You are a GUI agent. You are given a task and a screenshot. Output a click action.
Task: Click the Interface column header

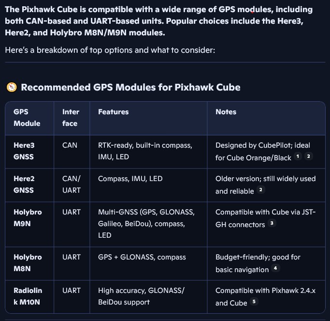(x=71, y=118)
